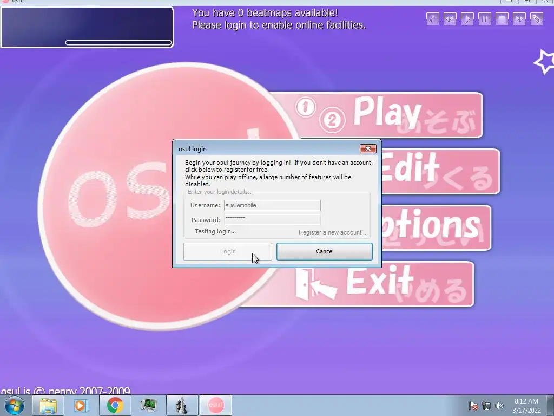The width and height of the screenshot is (554, 416).
Task: Click 'Please login to enable online facilities.' text
Action: click(x=279, y=25)
